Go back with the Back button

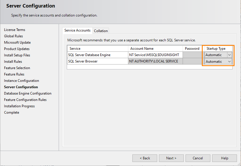click(145, 158)
